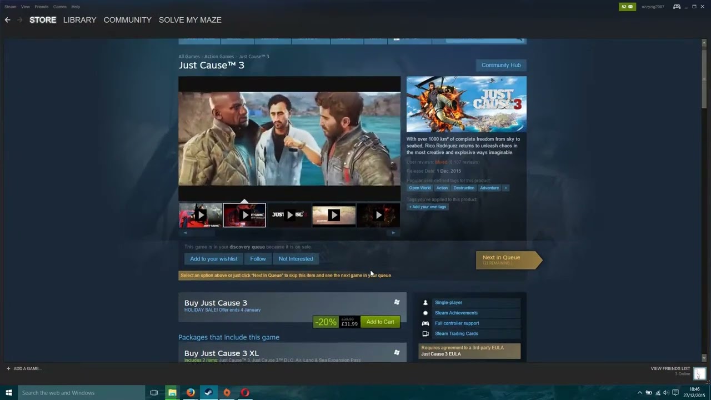This screenshot has width=711, height=400.
Task: Open the Help menu
Action: coord(76,7)
